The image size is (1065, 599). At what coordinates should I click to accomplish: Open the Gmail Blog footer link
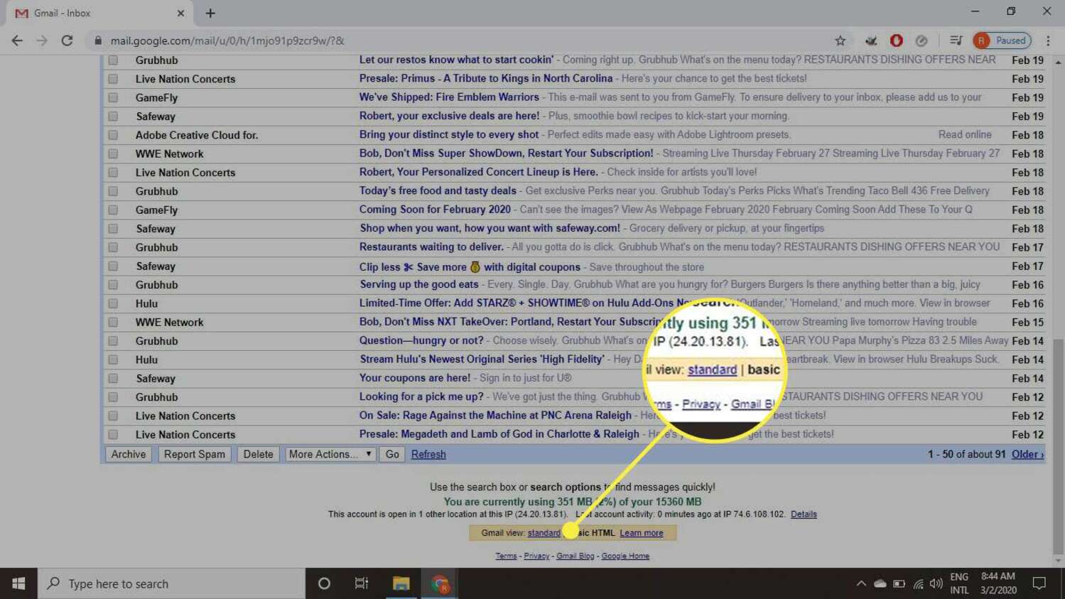(x=575, y=556)
